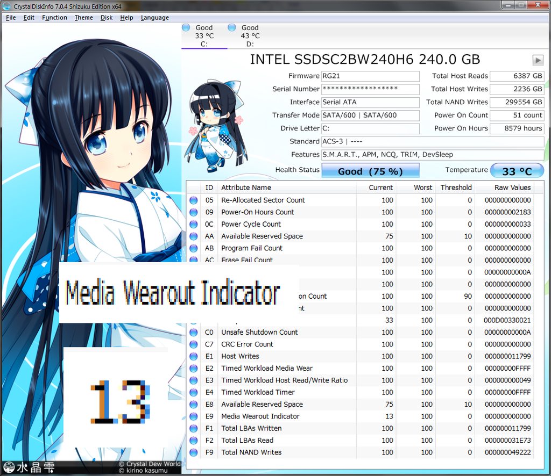Click the CrystalDiskInfo title bar icon
The width and height of the screenshot is (551, 476).
[6, 6]
